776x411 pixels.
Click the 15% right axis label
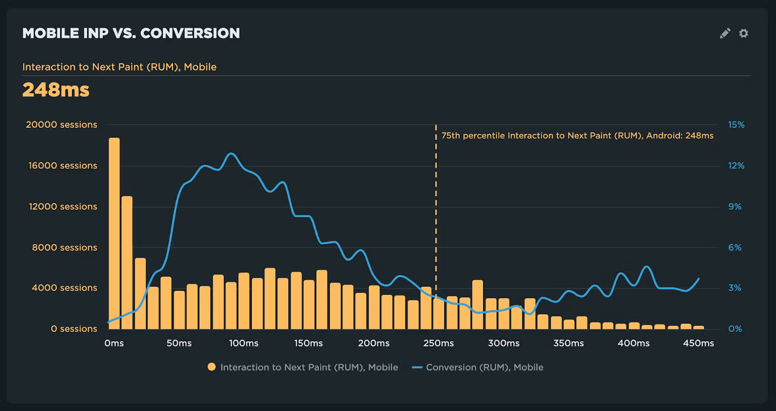click(x=735, y=125)
